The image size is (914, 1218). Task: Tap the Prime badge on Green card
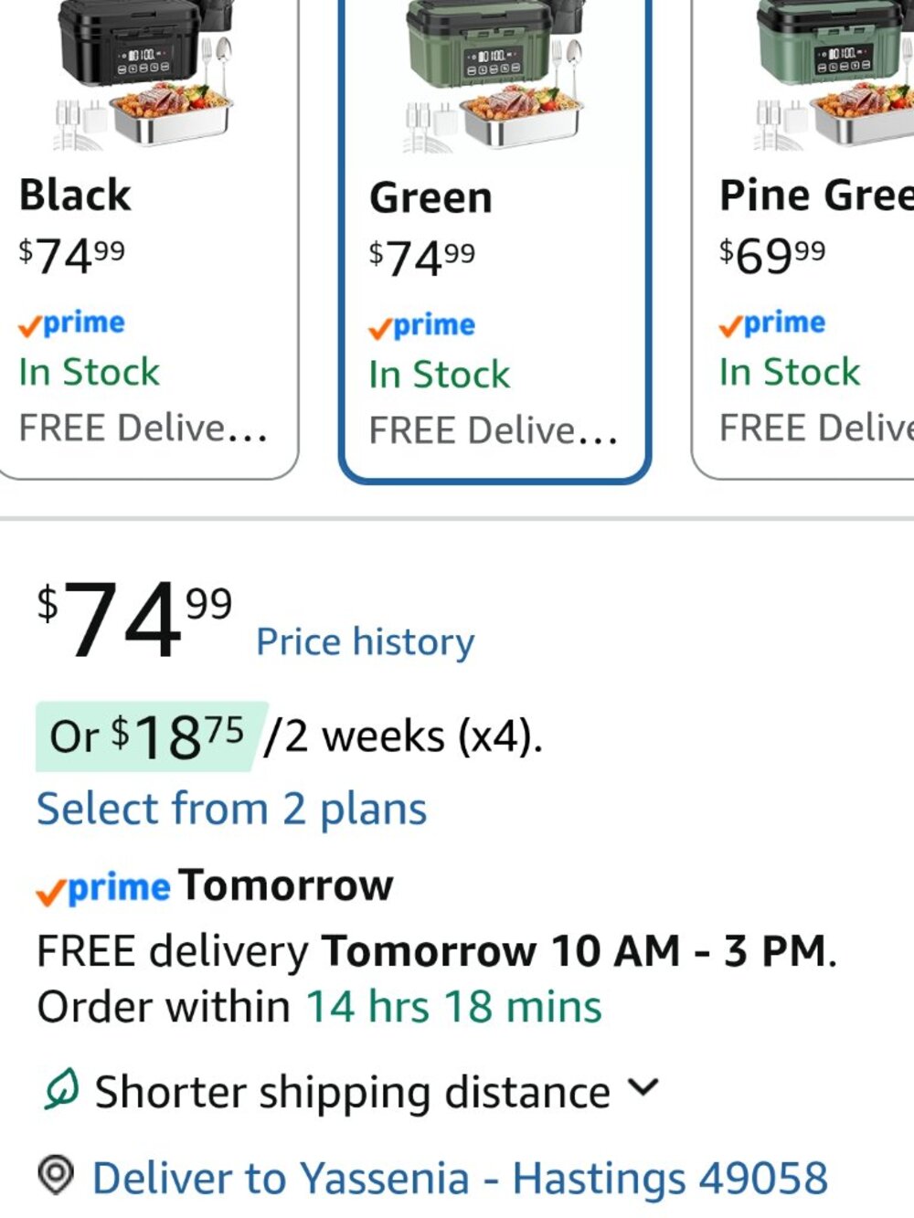click(421, 326)
